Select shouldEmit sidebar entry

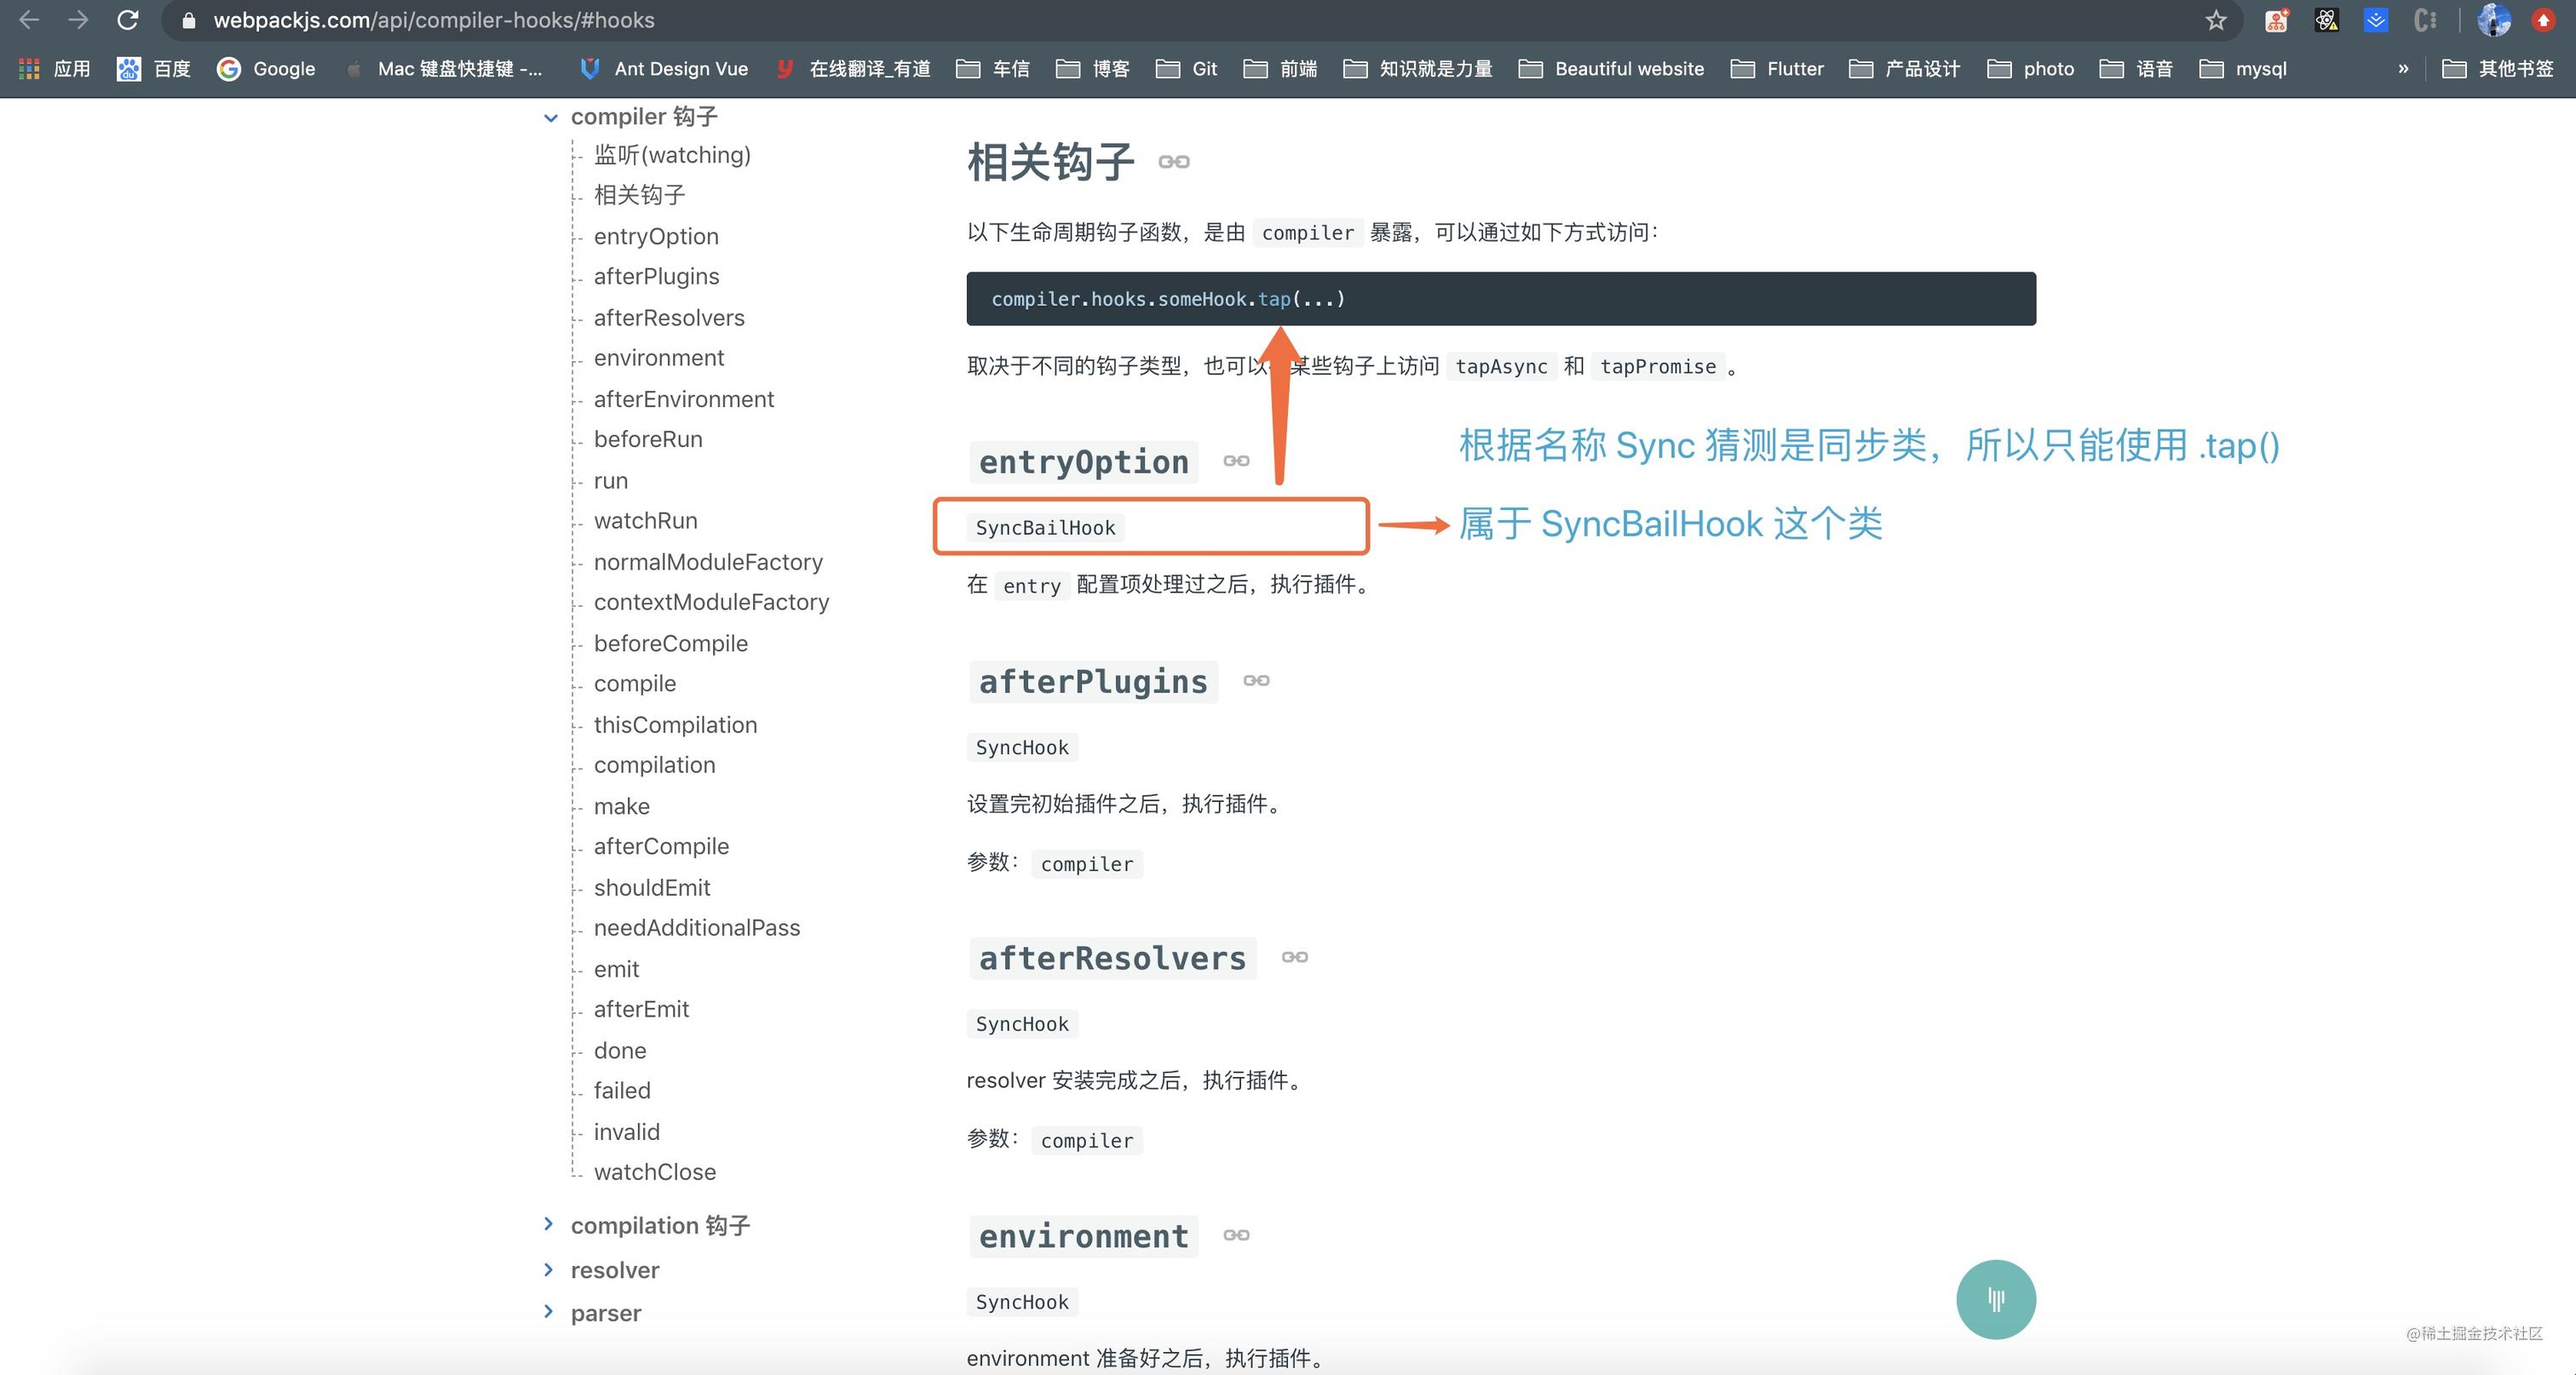652,887
